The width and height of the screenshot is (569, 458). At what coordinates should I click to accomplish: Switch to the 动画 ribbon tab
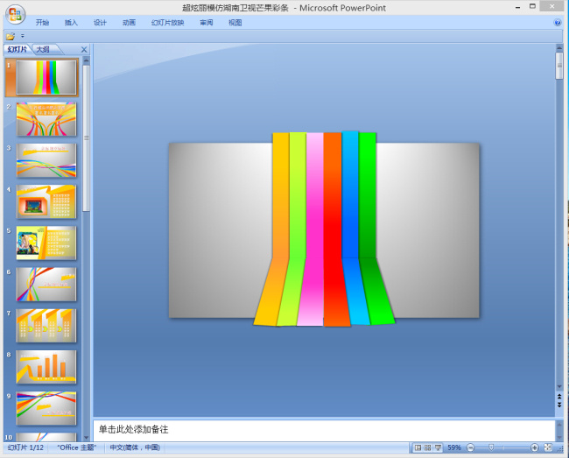[x=129, y=23]
